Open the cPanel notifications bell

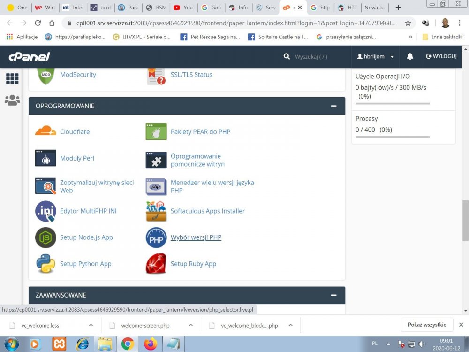click(410, 56)
